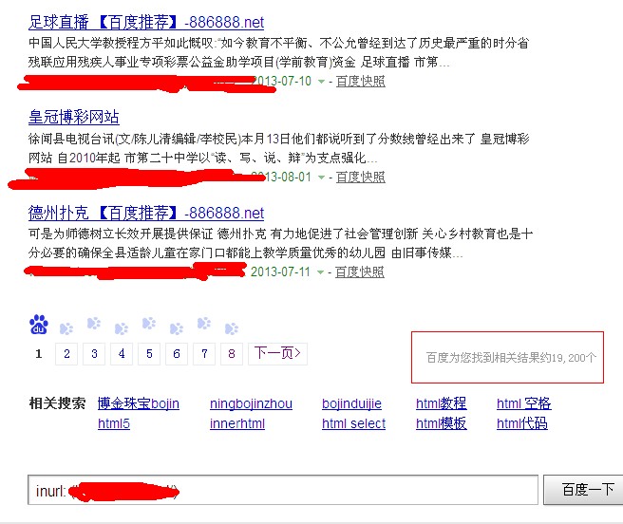This screenshot has width=623, height=524.
Task: Open 百度快照 for the 2013-07-10 result
Action: [360, 82]
